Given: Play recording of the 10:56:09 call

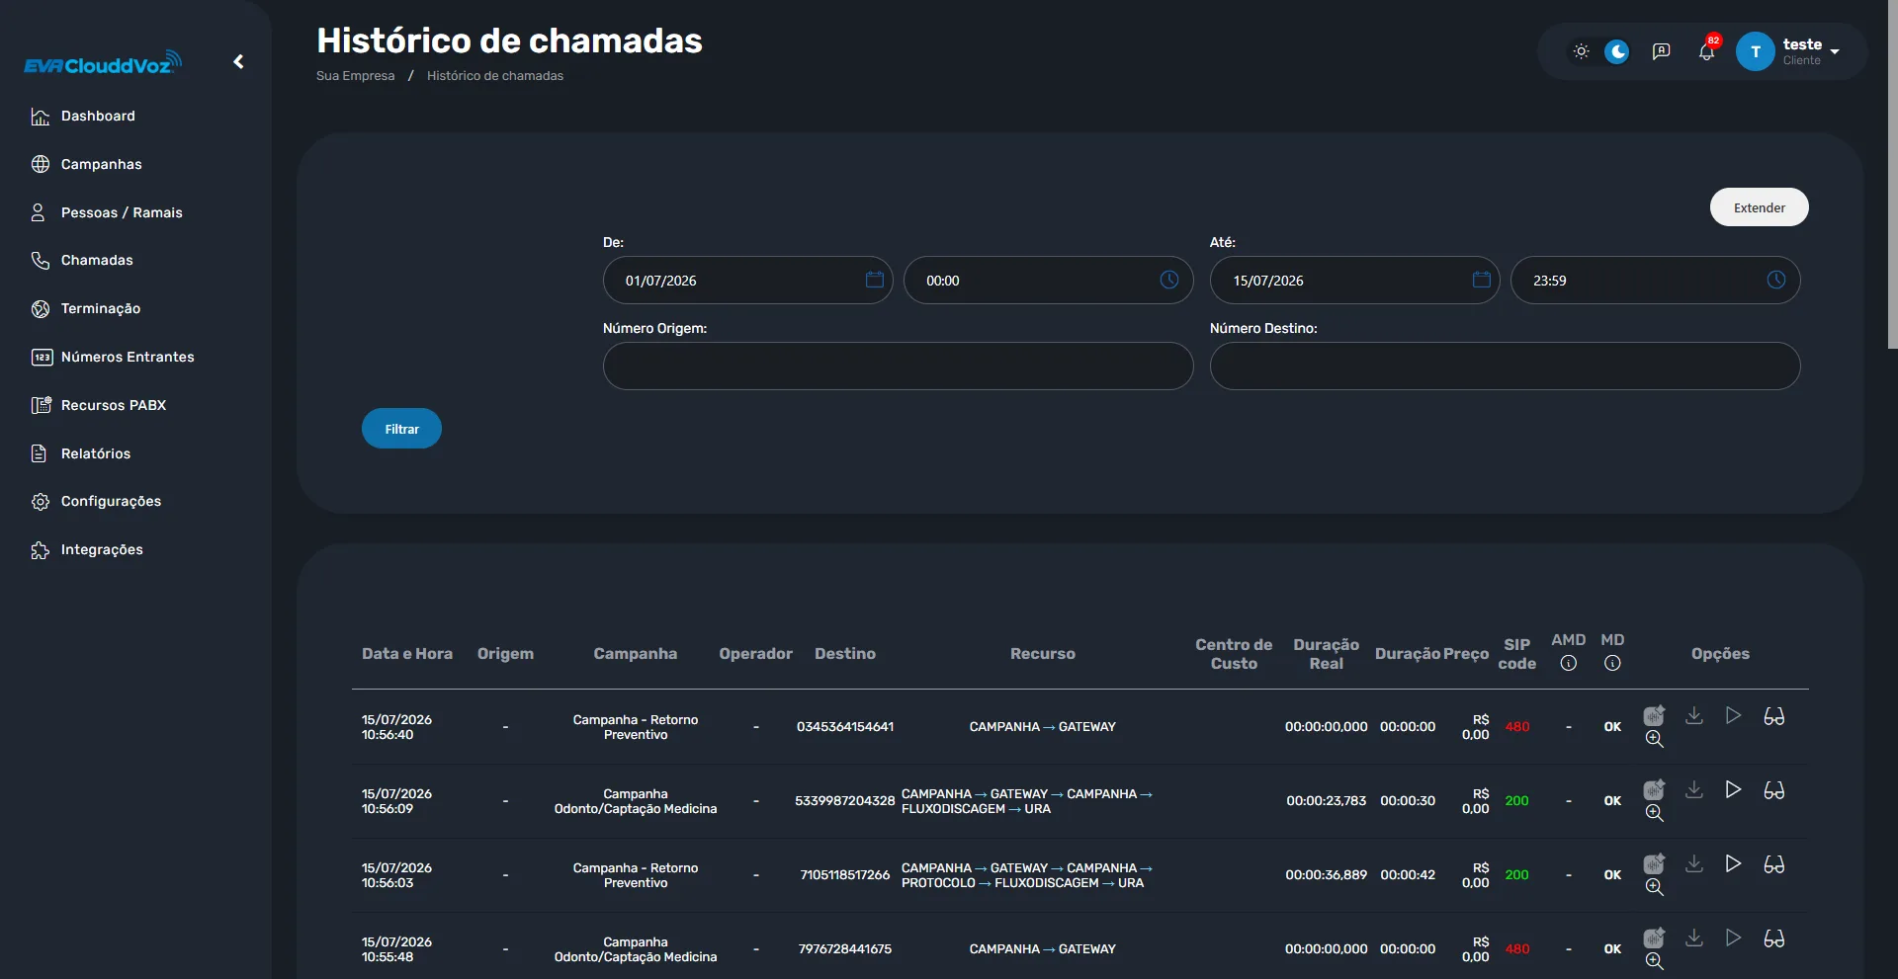Looking at the screenshot, I should coord(1734,789).
